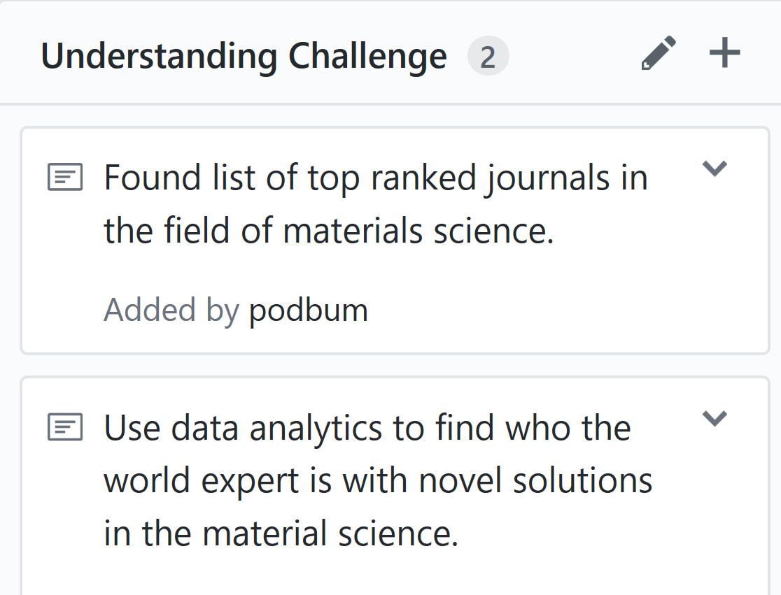Edit the Understanding Challenge column with pencil icon

[x=659, y=52]
